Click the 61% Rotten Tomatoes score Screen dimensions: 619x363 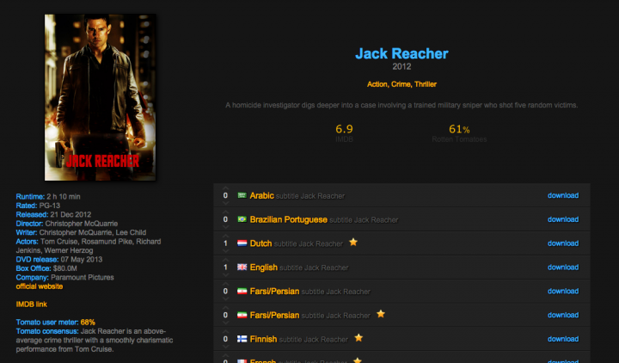(x=459, y=129)
